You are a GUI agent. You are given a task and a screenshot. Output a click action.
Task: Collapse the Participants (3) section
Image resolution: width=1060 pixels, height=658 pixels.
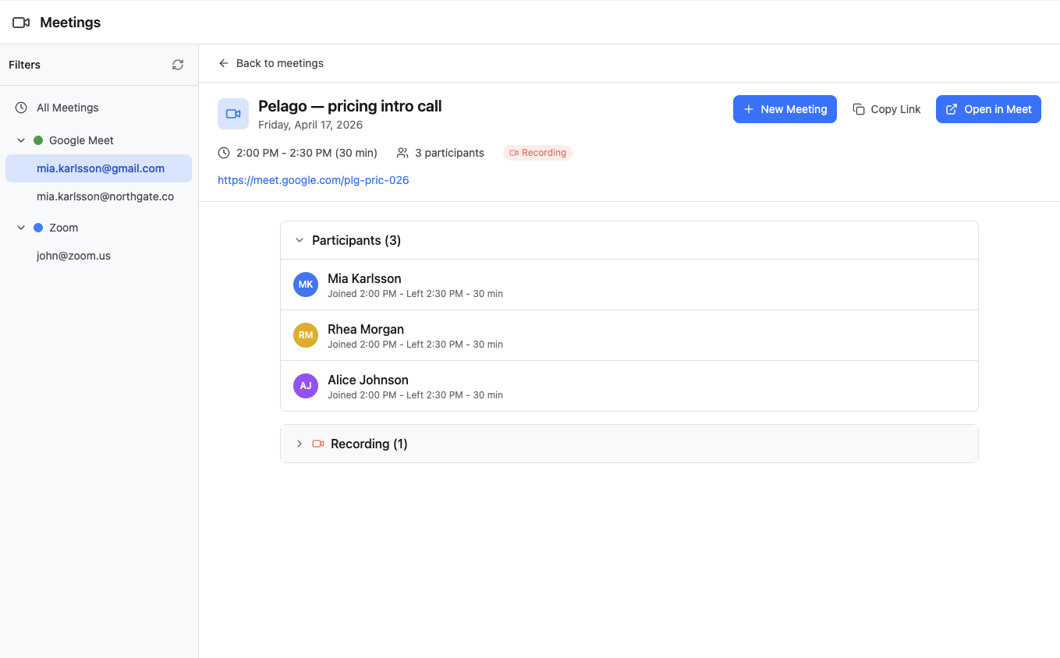click(300, 240)
